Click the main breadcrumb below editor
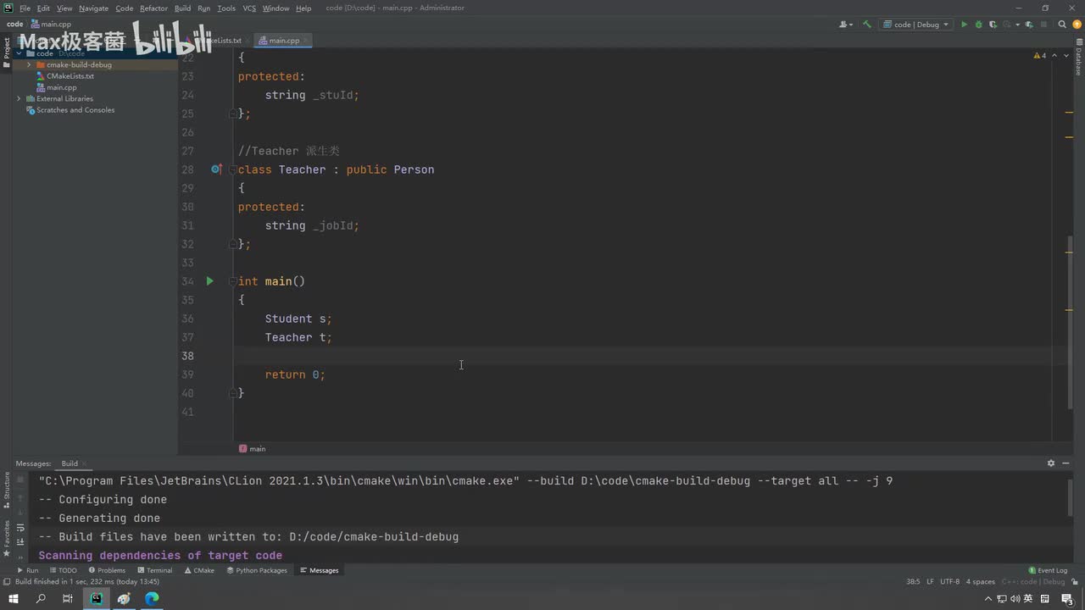 click(x=253, y=449)
